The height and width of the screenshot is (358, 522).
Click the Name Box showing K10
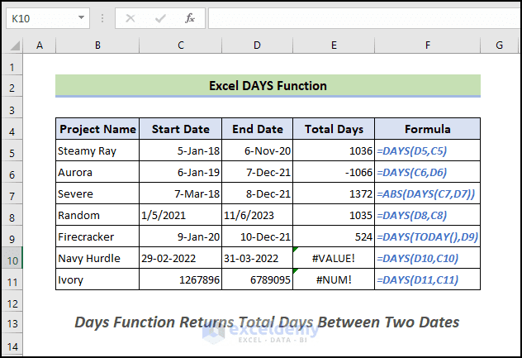point(48,18)
